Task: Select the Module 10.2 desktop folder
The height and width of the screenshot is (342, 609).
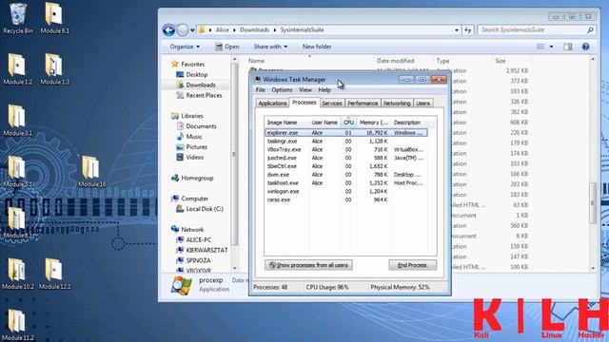Action: (x=18, y=274)
